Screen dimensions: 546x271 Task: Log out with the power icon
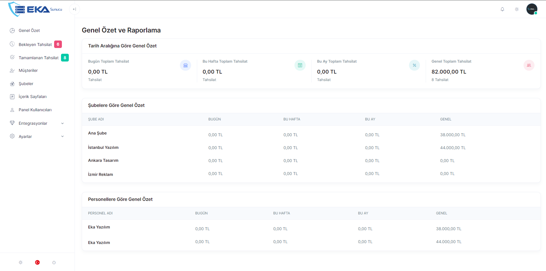(54, 262)
